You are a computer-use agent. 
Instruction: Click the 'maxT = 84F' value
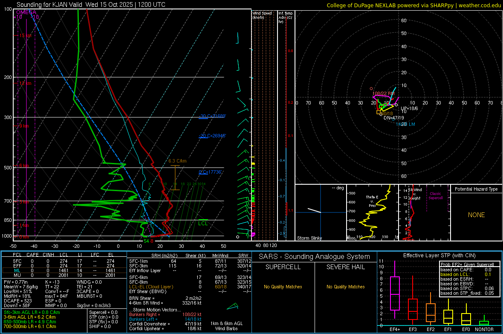(x=56, y=296)
